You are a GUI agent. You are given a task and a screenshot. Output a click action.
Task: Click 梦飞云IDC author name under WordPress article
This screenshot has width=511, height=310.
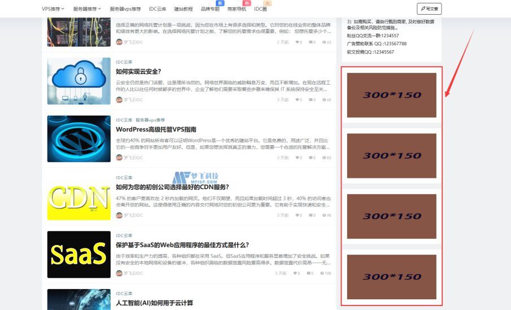click(x=133, y=158)
